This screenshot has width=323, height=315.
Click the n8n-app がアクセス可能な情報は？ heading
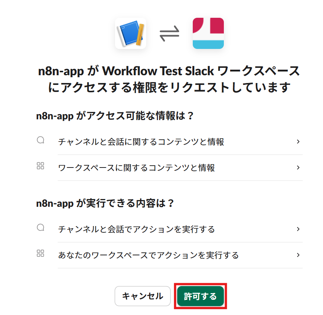(115, 116)
